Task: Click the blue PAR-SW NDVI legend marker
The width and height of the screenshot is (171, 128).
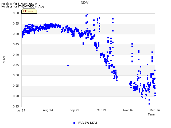Action: pos(74,123)
